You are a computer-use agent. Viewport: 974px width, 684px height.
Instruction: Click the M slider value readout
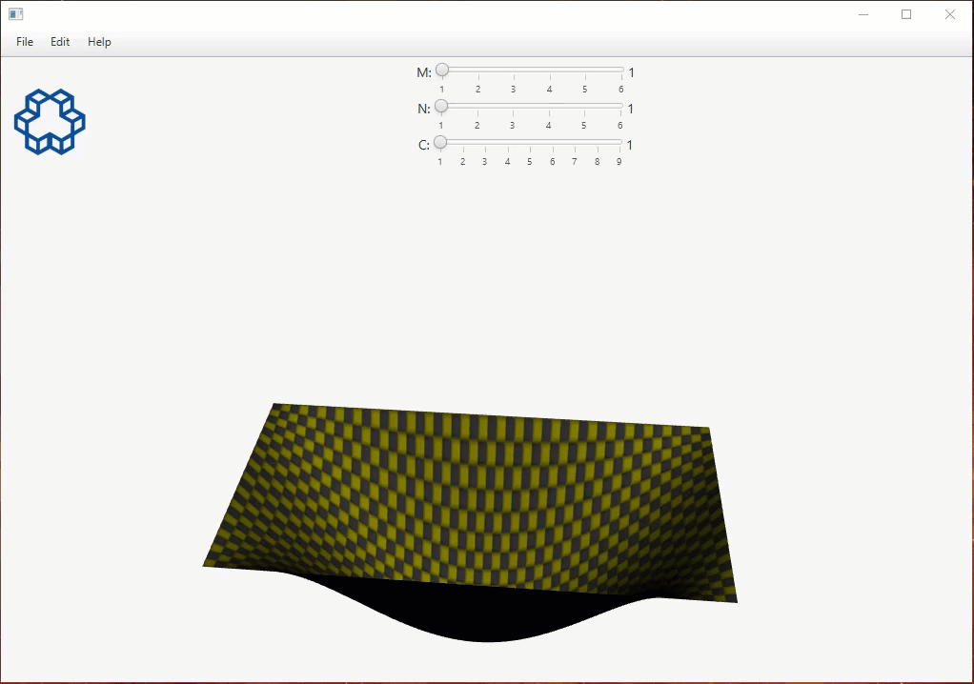(631, 72)
